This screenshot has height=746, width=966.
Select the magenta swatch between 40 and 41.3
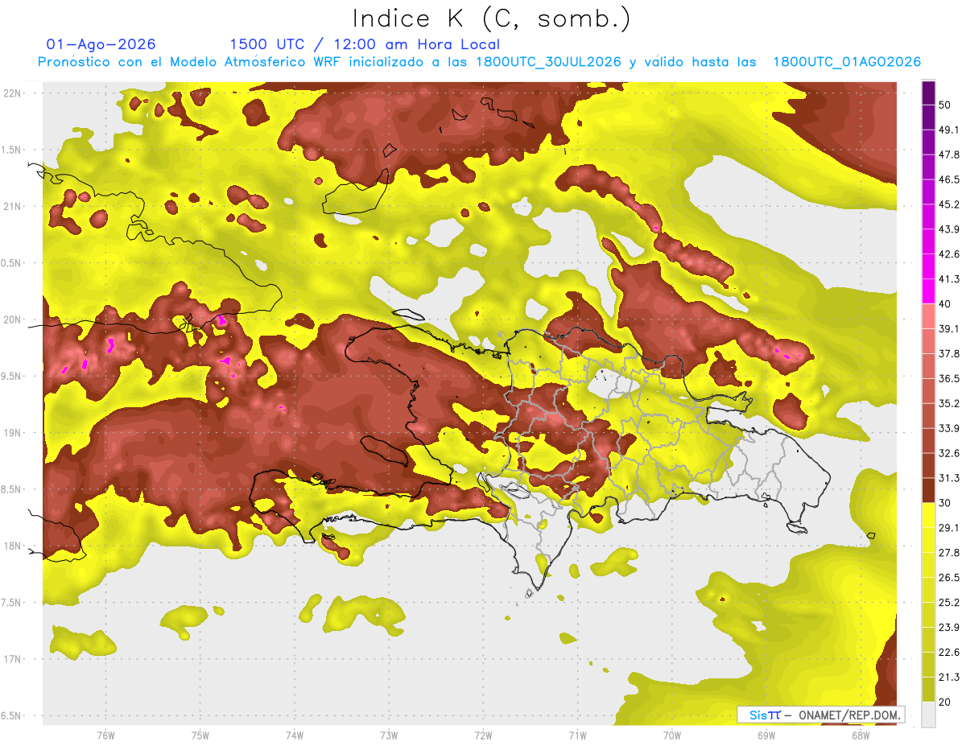click(x=928, y=291)
